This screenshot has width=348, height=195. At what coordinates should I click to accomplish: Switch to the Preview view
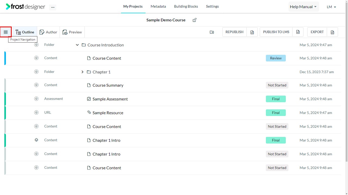pyautogui.click(x=72, y=32)
